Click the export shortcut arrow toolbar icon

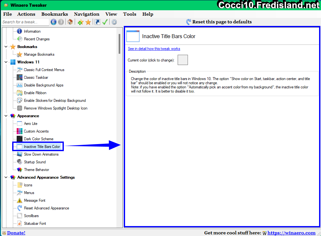tap(97, 22)
